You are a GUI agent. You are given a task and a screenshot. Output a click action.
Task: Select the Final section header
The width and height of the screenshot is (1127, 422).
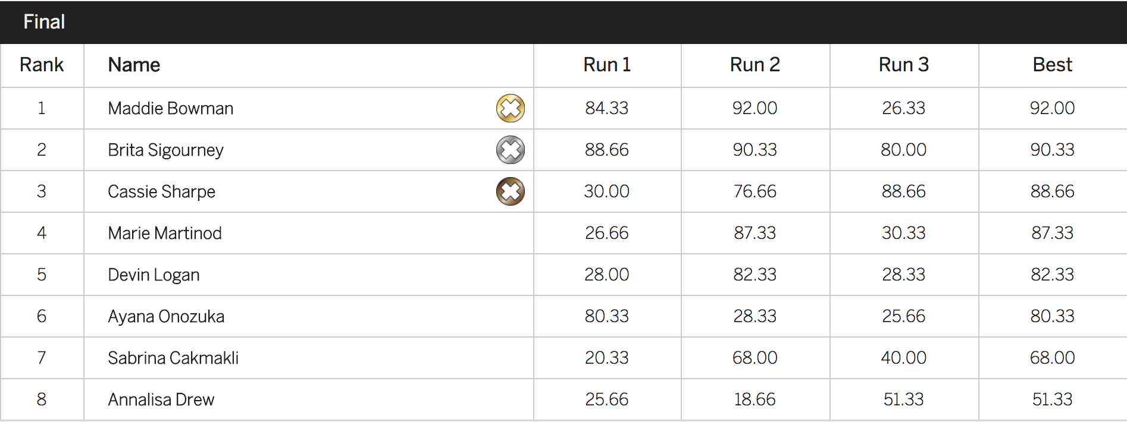click(x=44, y=22)
